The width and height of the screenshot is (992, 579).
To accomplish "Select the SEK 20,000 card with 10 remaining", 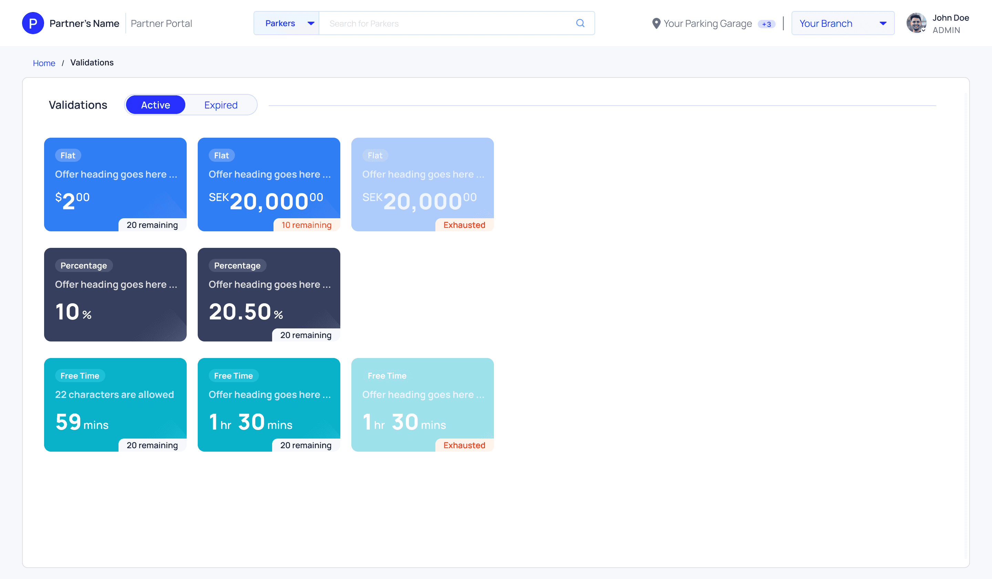I will pyautogui.click(x=268, y=184).
